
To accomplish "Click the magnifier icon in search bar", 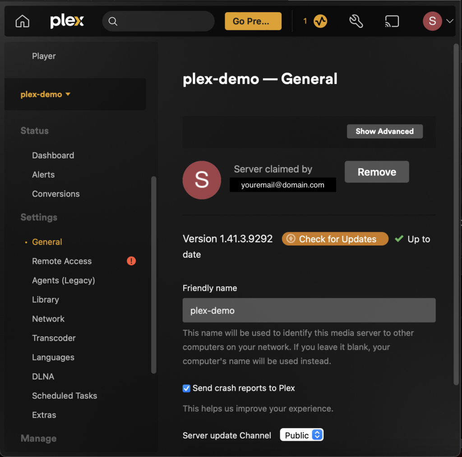I will [113, 21].
